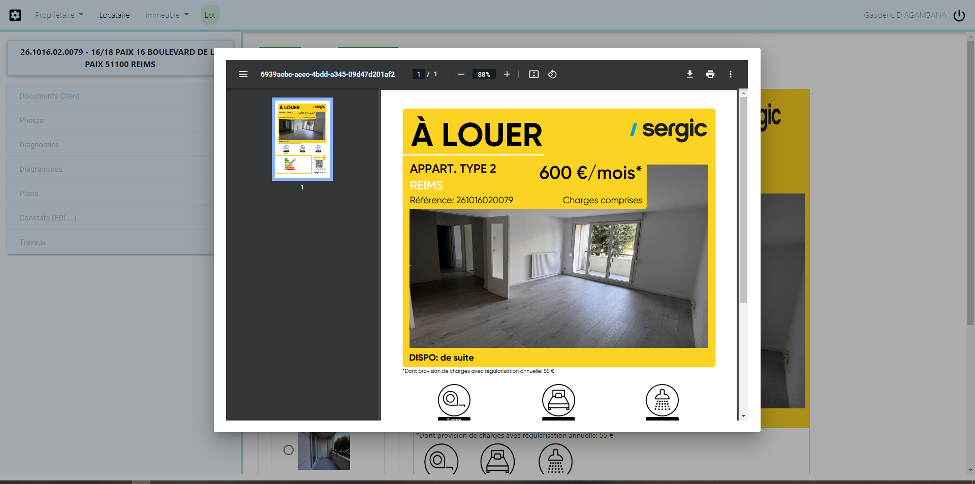Open the Propriétaire dropdown menu

click(59, 15)
